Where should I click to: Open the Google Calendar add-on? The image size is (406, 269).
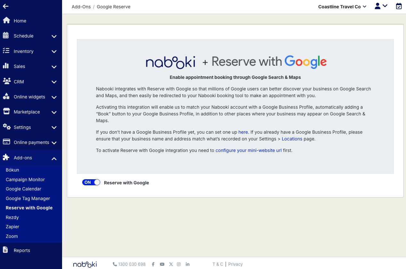[x=23, y=189]
